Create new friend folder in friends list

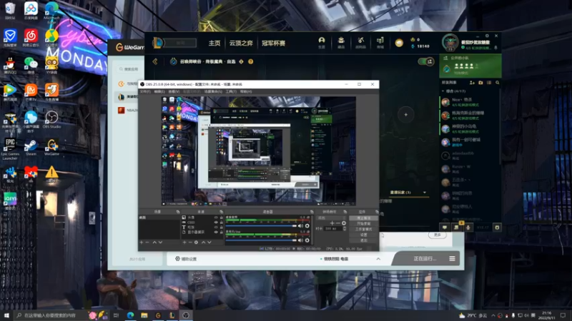(x=480, y=83)
